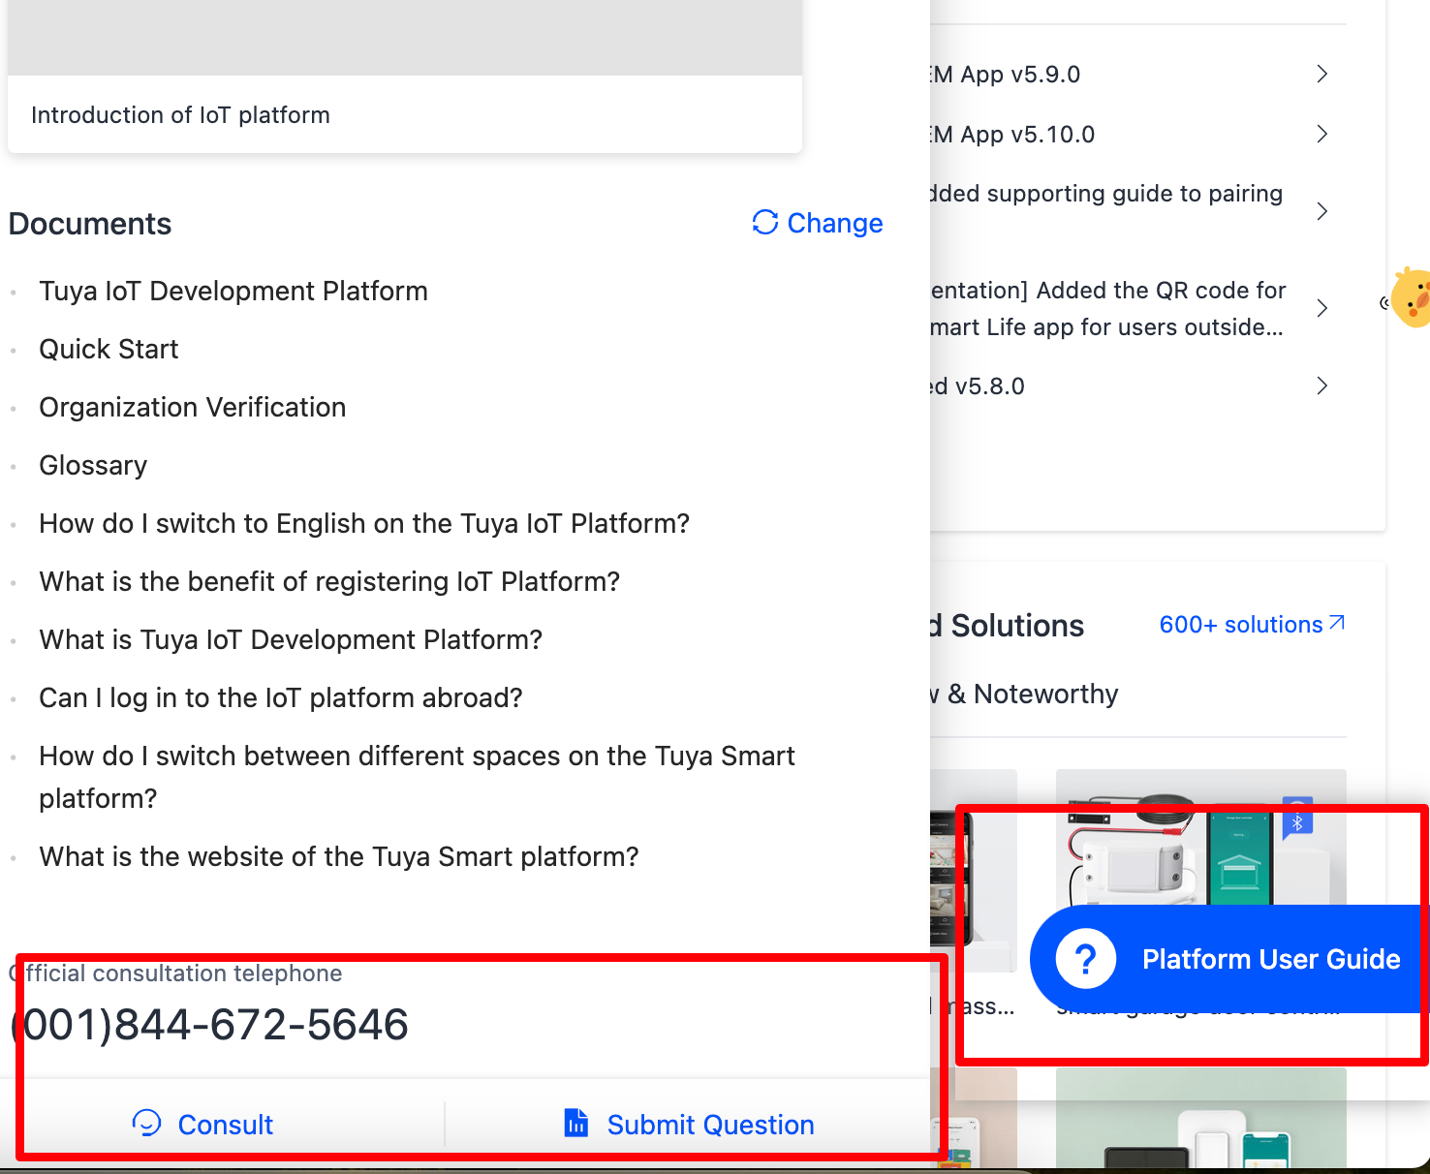The image size is (1430, 1174).
Task: Click the arrow beside 600+ solutions
Action: click(x=1337, y=623)
